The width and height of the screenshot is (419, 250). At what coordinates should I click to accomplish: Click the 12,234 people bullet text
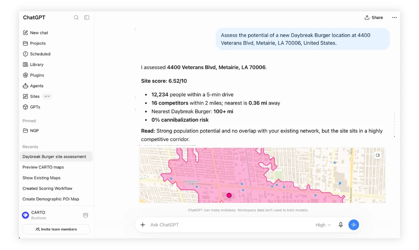point(192,94)
